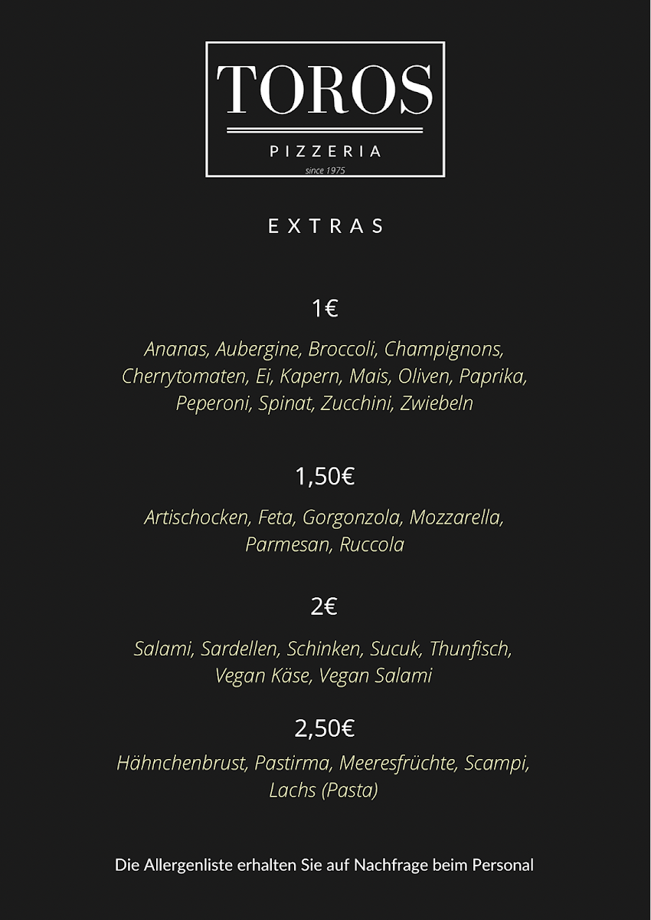Click the 1€ price heading

[x=325, y=308]
